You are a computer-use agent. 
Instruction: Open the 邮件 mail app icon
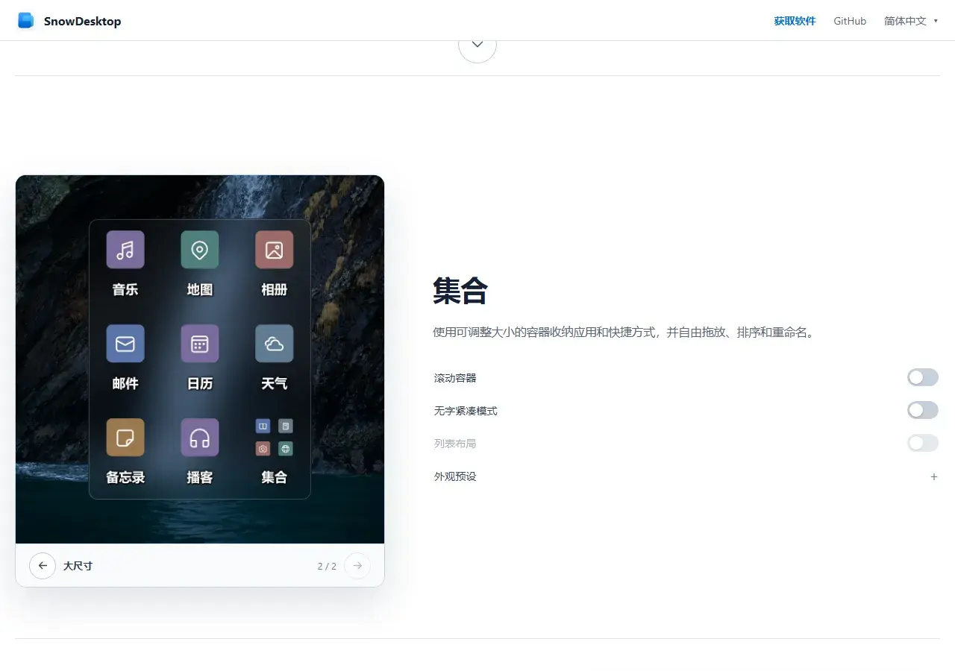[125, 344]
